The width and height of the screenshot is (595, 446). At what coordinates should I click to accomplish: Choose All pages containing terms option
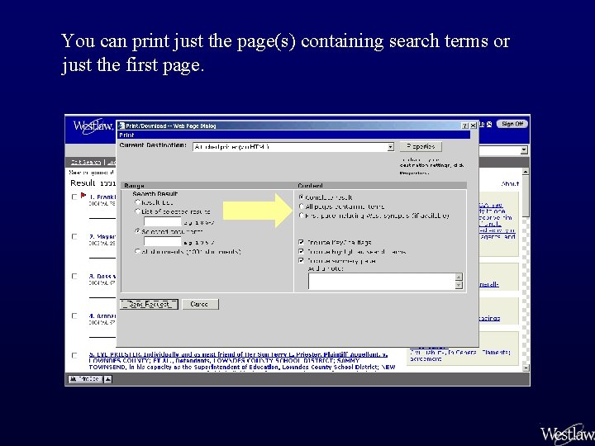pyautogui.click(x=302, y=206)
